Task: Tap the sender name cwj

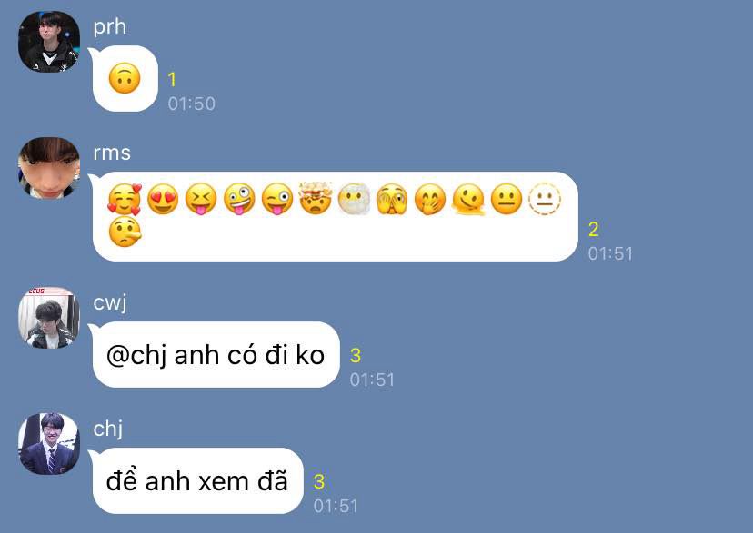Action: (110, 303)
